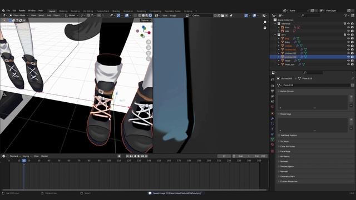Jump to the timeline start frame
The image size is (356, 200).
(127, 156)
